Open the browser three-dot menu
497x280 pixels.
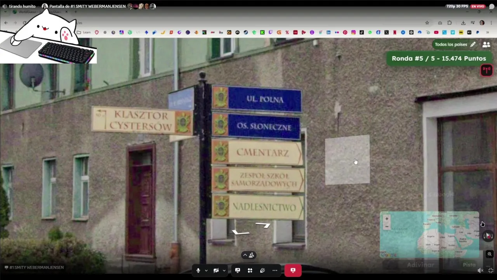coord(491,23)
